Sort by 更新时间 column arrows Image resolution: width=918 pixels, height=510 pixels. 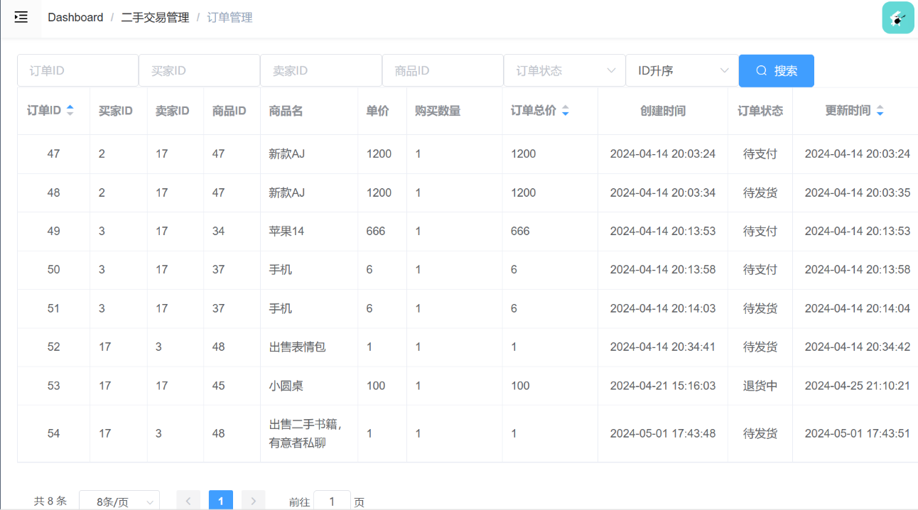[880, 110]
